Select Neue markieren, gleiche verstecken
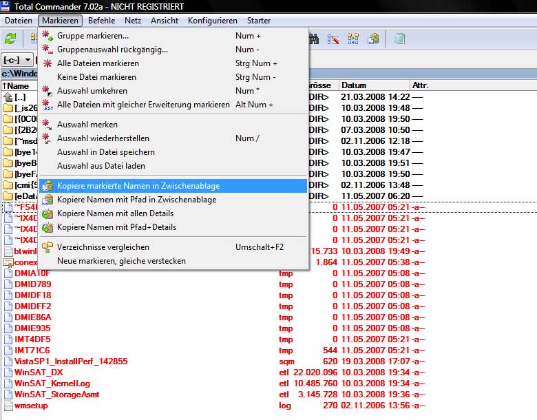537x420 pixels. pyautogui.click(x=173, y=261)
